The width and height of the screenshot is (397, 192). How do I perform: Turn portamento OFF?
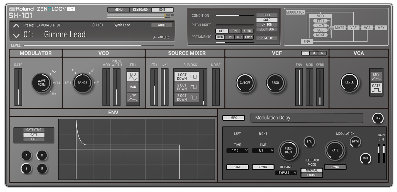[222, 31]
